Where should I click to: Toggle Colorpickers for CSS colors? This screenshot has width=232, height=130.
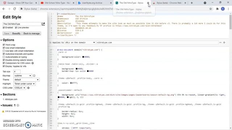coord(4,63)
